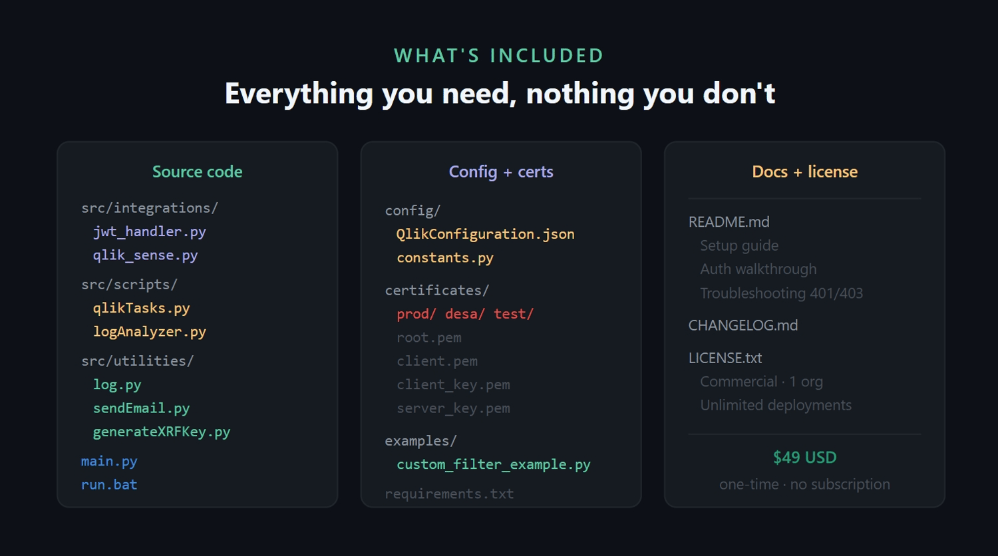Select generateXRFKey.py in utilities

tap(161, 432)
